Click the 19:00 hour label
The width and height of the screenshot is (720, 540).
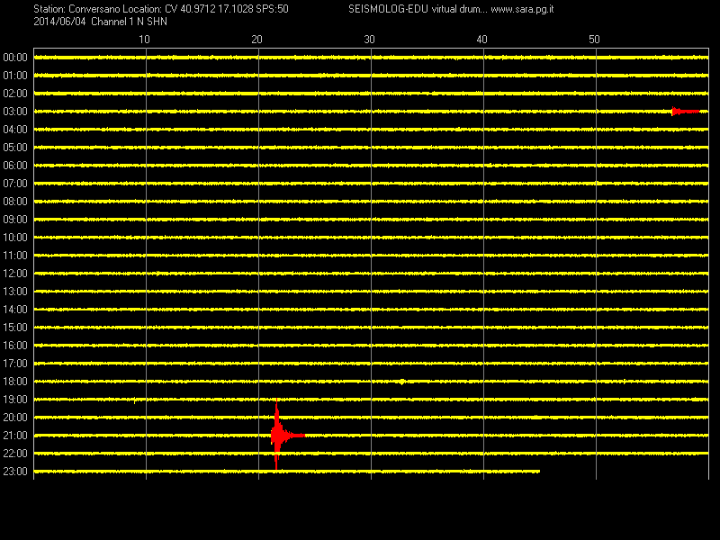15,400
